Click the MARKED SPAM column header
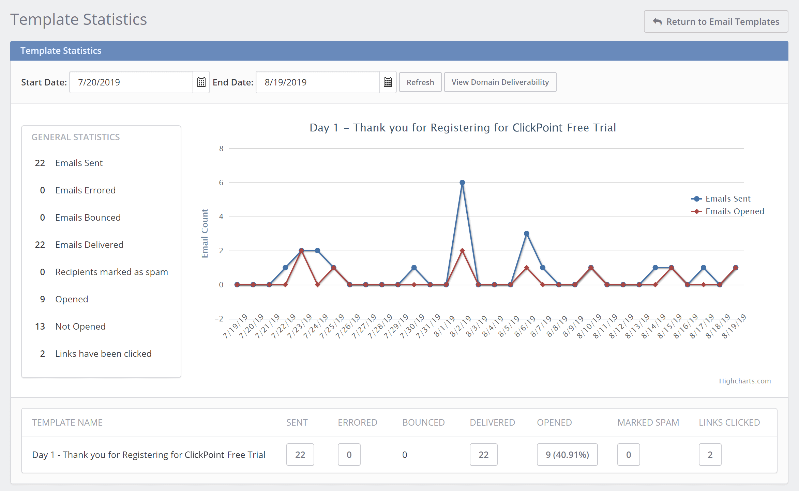The image size is (799, 491). [648, 422]
